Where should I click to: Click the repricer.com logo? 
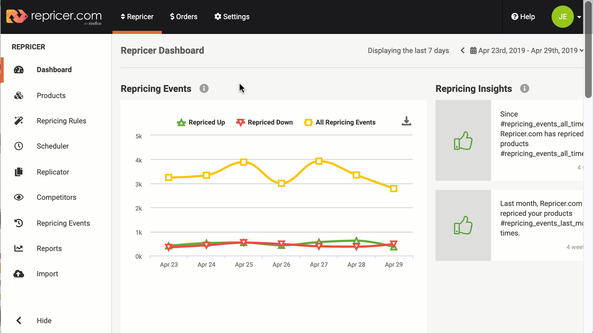54,17
